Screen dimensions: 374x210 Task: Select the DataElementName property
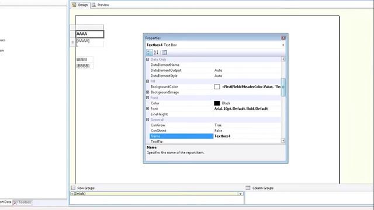[165, 65]
